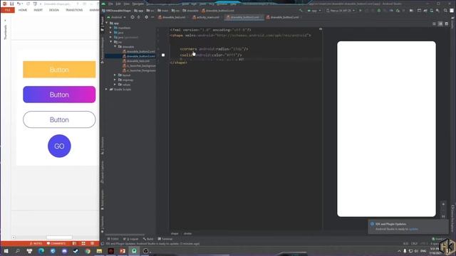The width and height of the screenshot is (456, 256).
Task: Open Microsoft Edge from the taskbar
Action: click(x=41, y=251)
